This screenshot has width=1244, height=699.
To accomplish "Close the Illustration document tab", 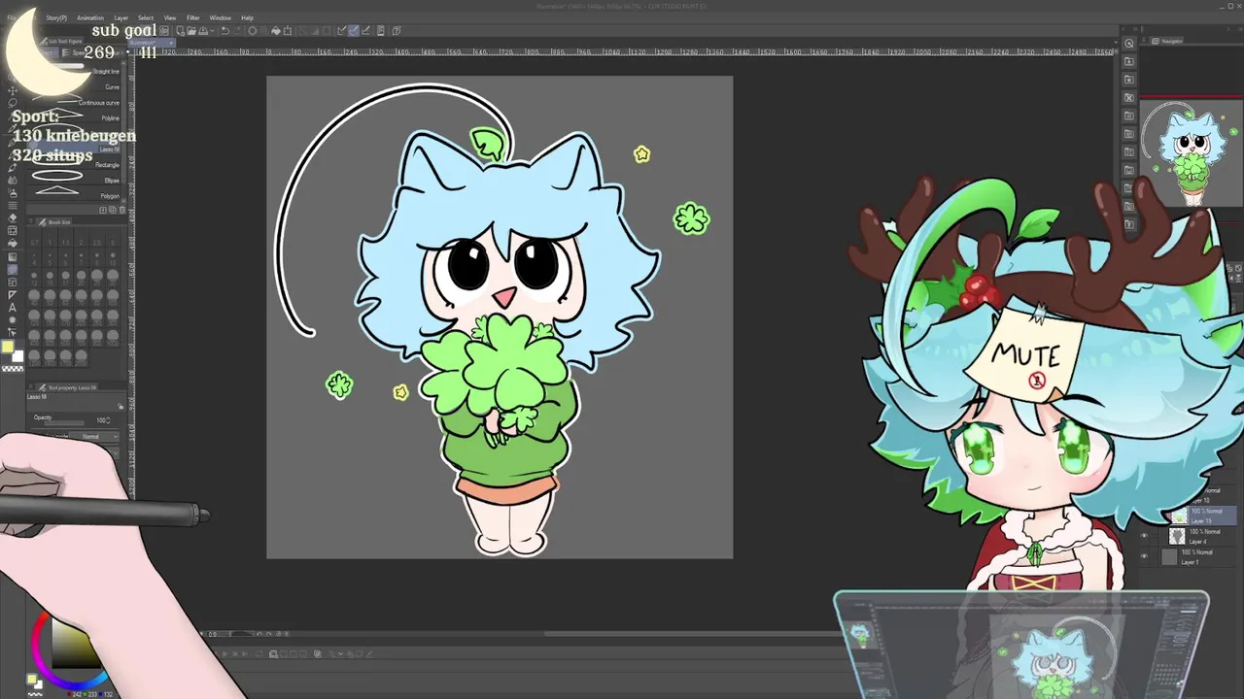I will coord(171,43).
